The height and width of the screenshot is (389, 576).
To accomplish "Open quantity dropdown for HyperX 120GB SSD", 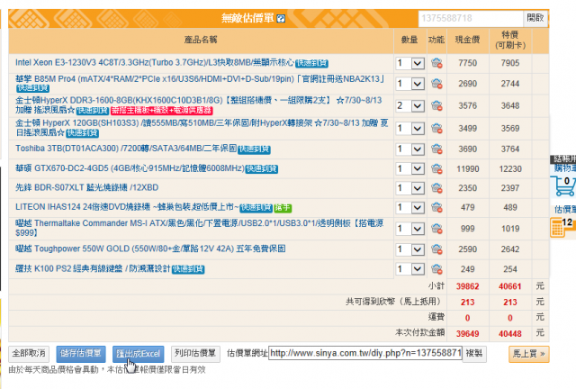I will [410, 129].
